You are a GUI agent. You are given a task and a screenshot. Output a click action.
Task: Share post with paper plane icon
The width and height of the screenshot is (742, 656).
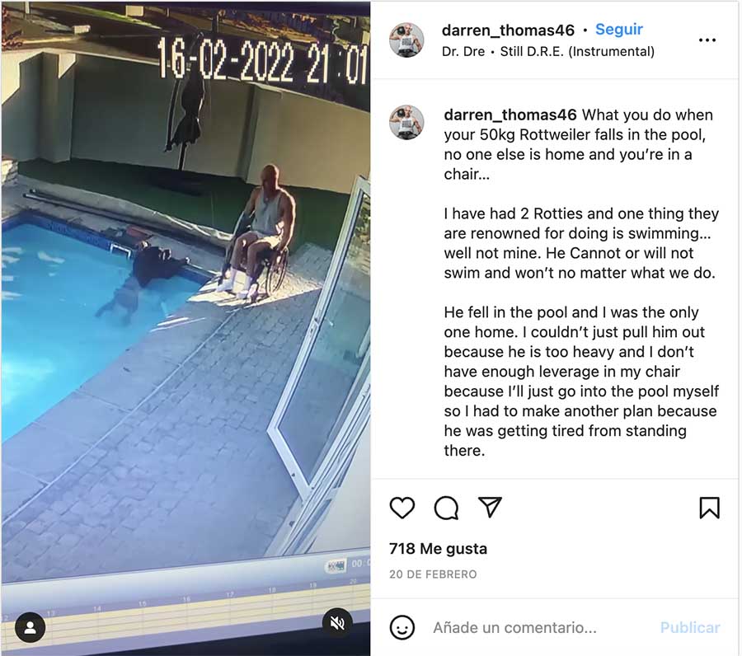(x=490, y=507)
